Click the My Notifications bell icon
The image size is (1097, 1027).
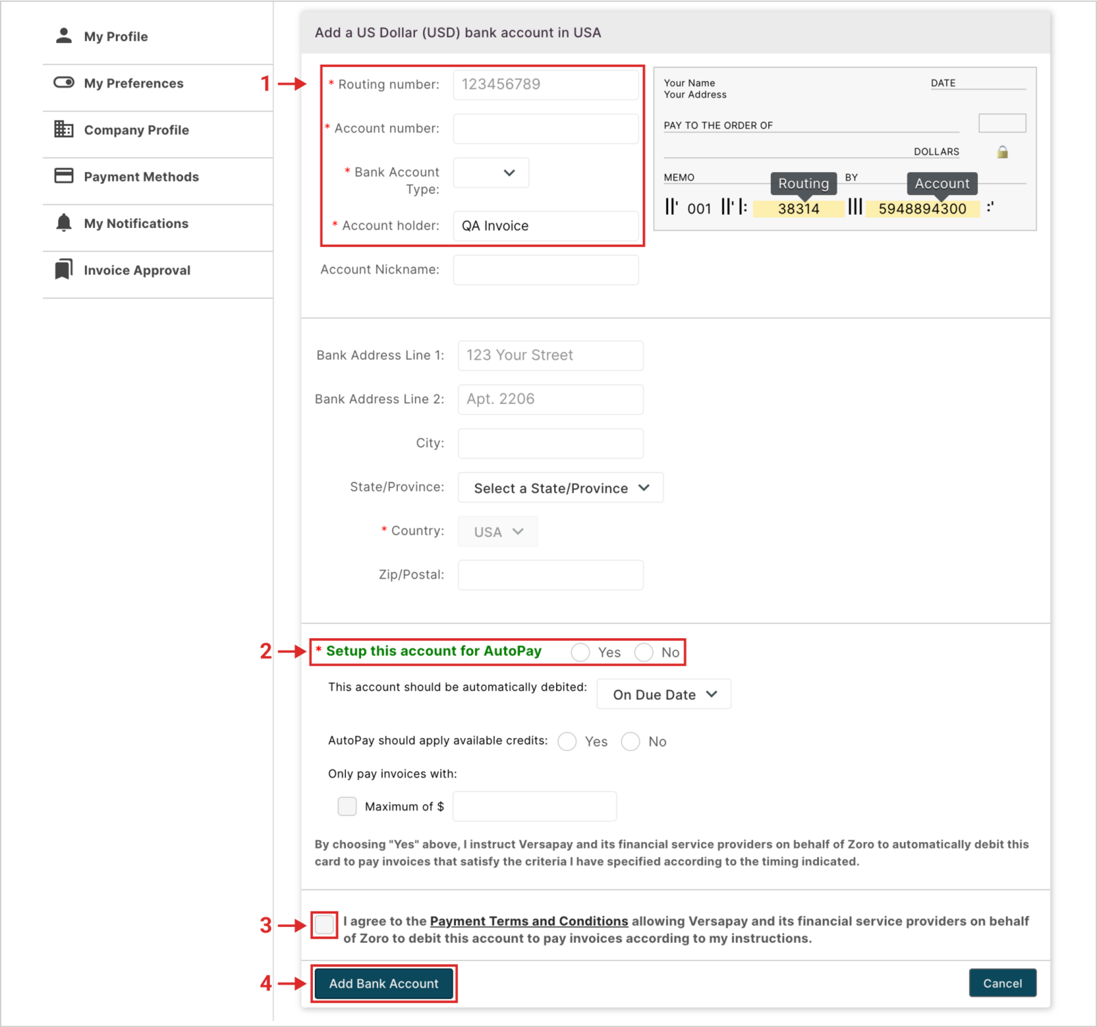pos(64,223)
